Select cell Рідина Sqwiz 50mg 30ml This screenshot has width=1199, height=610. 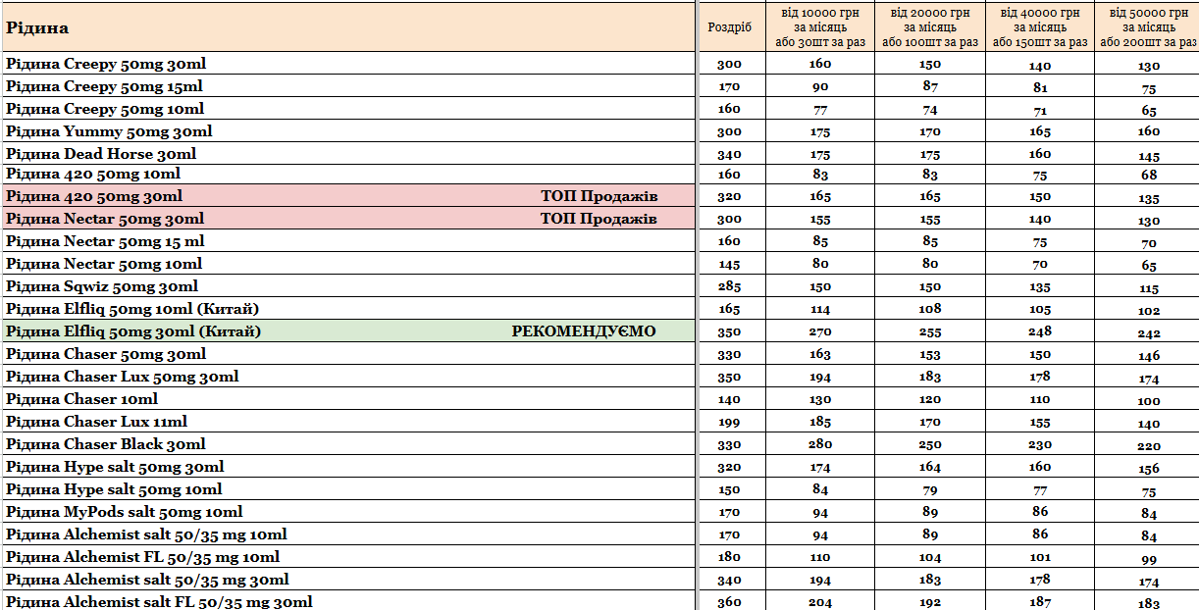(x=348, y=286)
